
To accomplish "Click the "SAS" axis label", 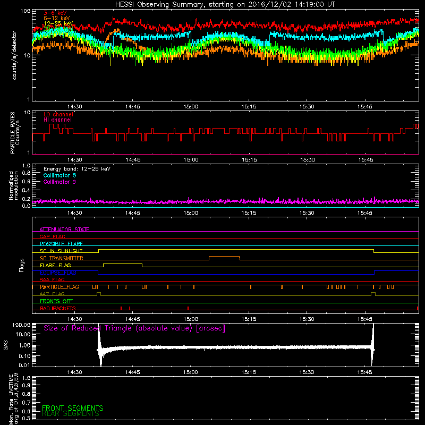I will point(6,345).
